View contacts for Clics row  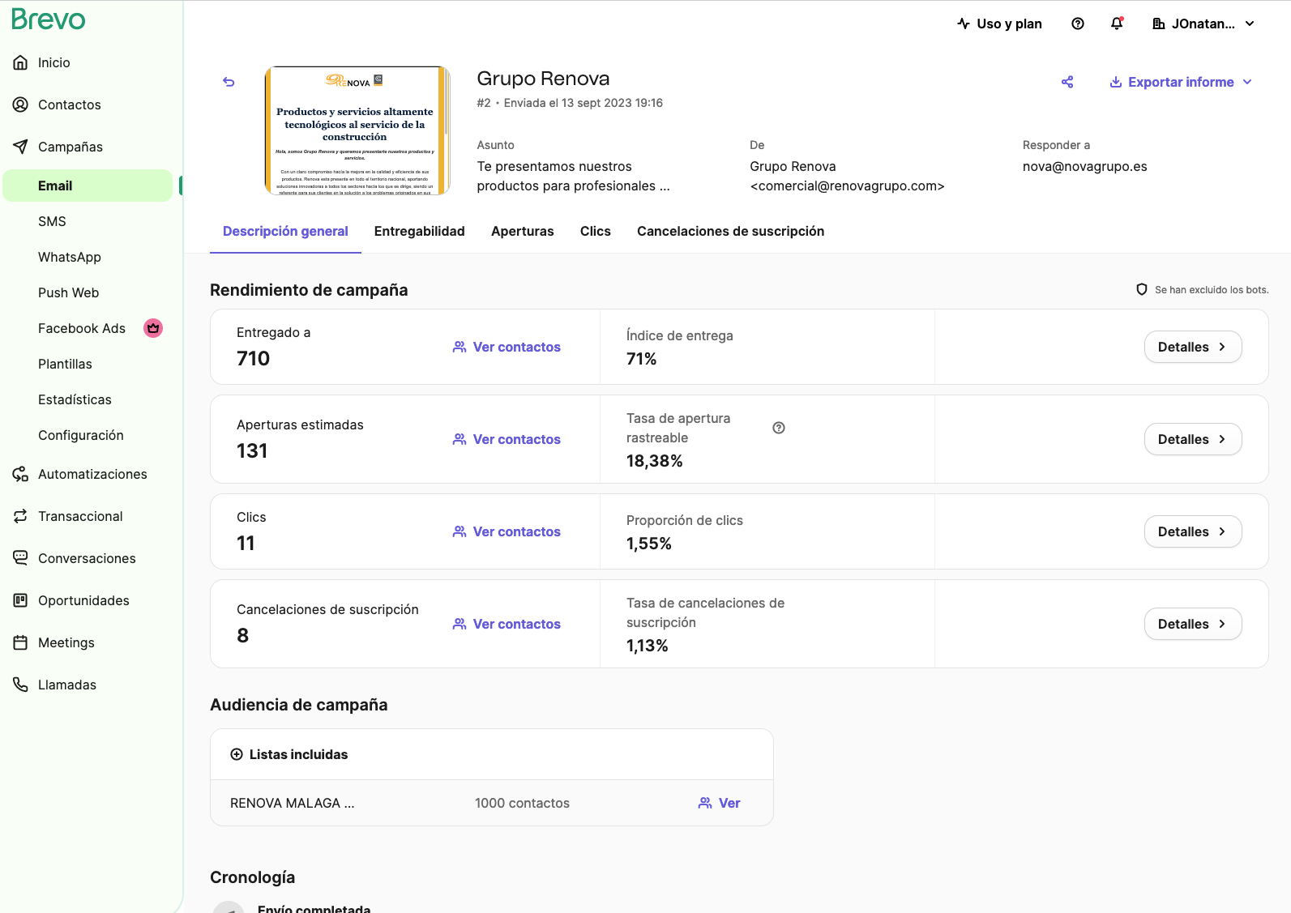click(507, 531)
